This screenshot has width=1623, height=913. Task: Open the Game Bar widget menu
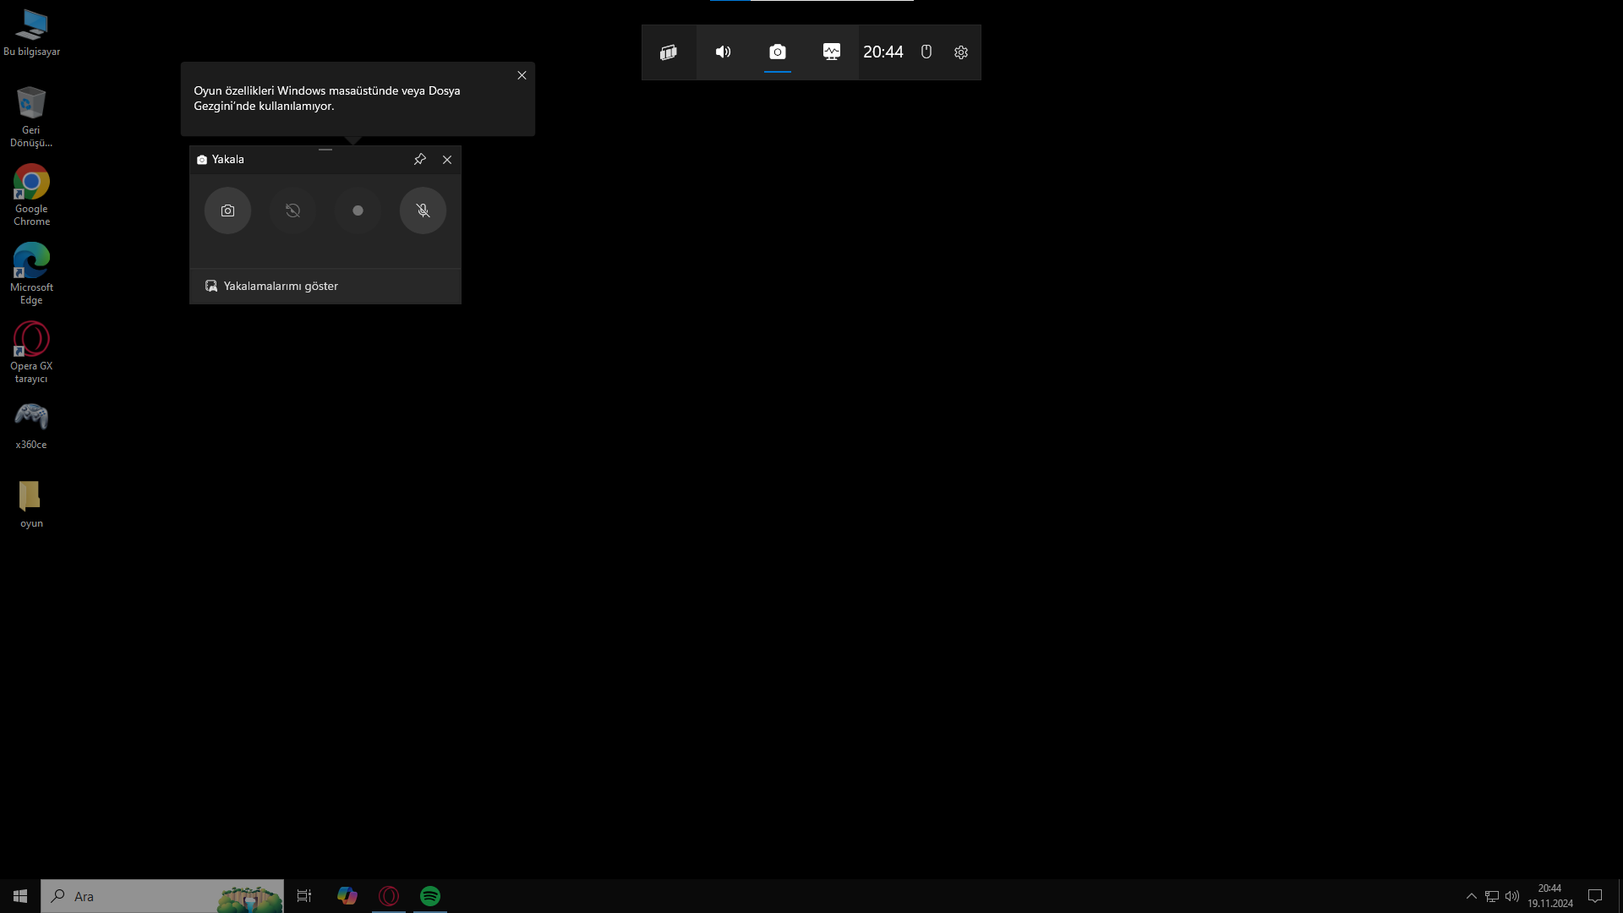click(x=669, y=52)
